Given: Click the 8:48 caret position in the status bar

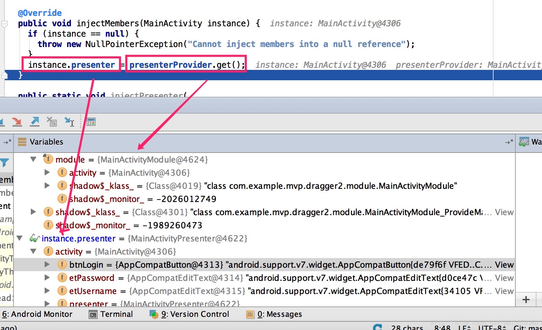Looking at the screenshot, I should [x=442, y=327].
